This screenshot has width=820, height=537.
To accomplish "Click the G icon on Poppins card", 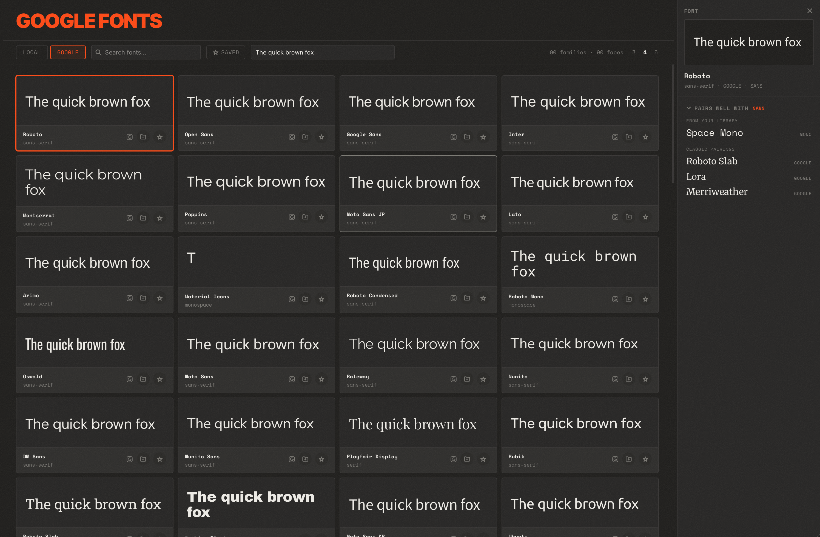I will (292, 217).
